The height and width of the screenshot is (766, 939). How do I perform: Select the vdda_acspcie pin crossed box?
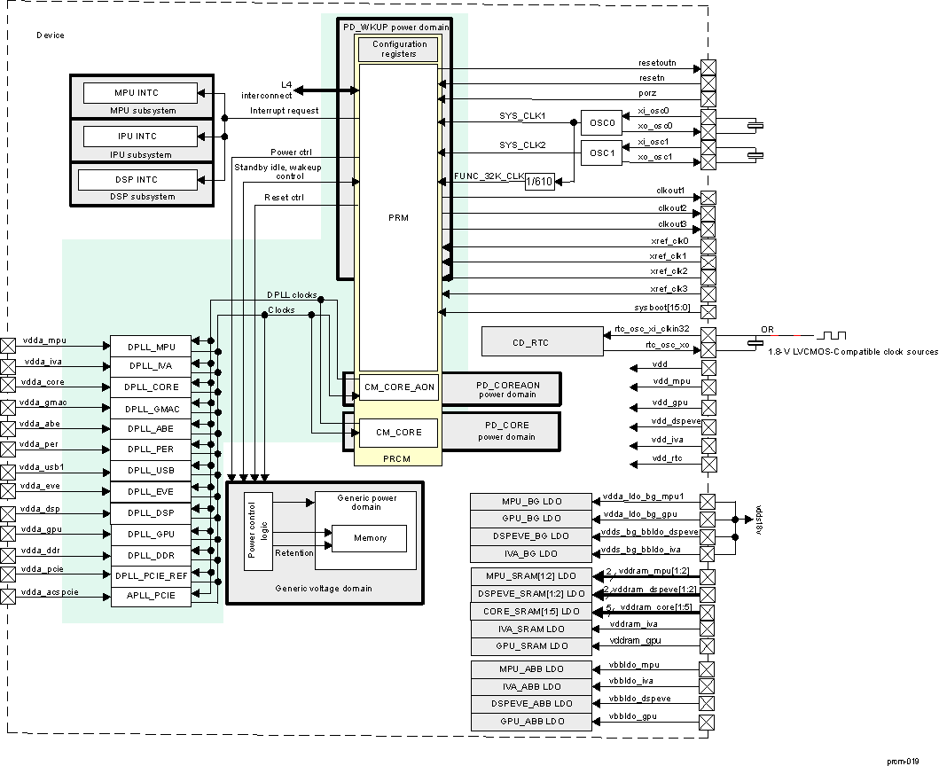8,597
